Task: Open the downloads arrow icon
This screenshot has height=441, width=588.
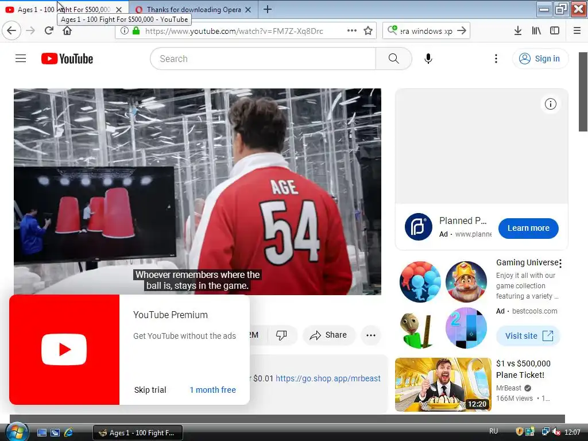Action: (518, 31)
